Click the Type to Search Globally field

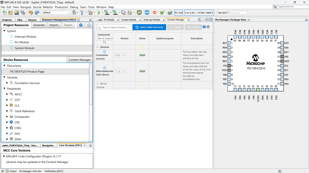tap(114, 27)
